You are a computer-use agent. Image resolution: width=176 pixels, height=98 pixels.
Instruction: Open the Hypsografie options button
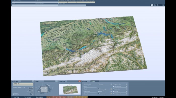point(126,84)
